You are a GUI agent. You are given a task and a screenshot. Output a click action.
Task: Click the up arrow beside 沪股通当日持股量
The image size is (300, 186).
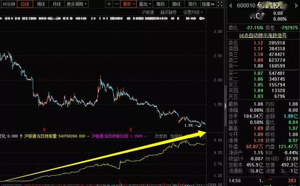pos(21,136)
